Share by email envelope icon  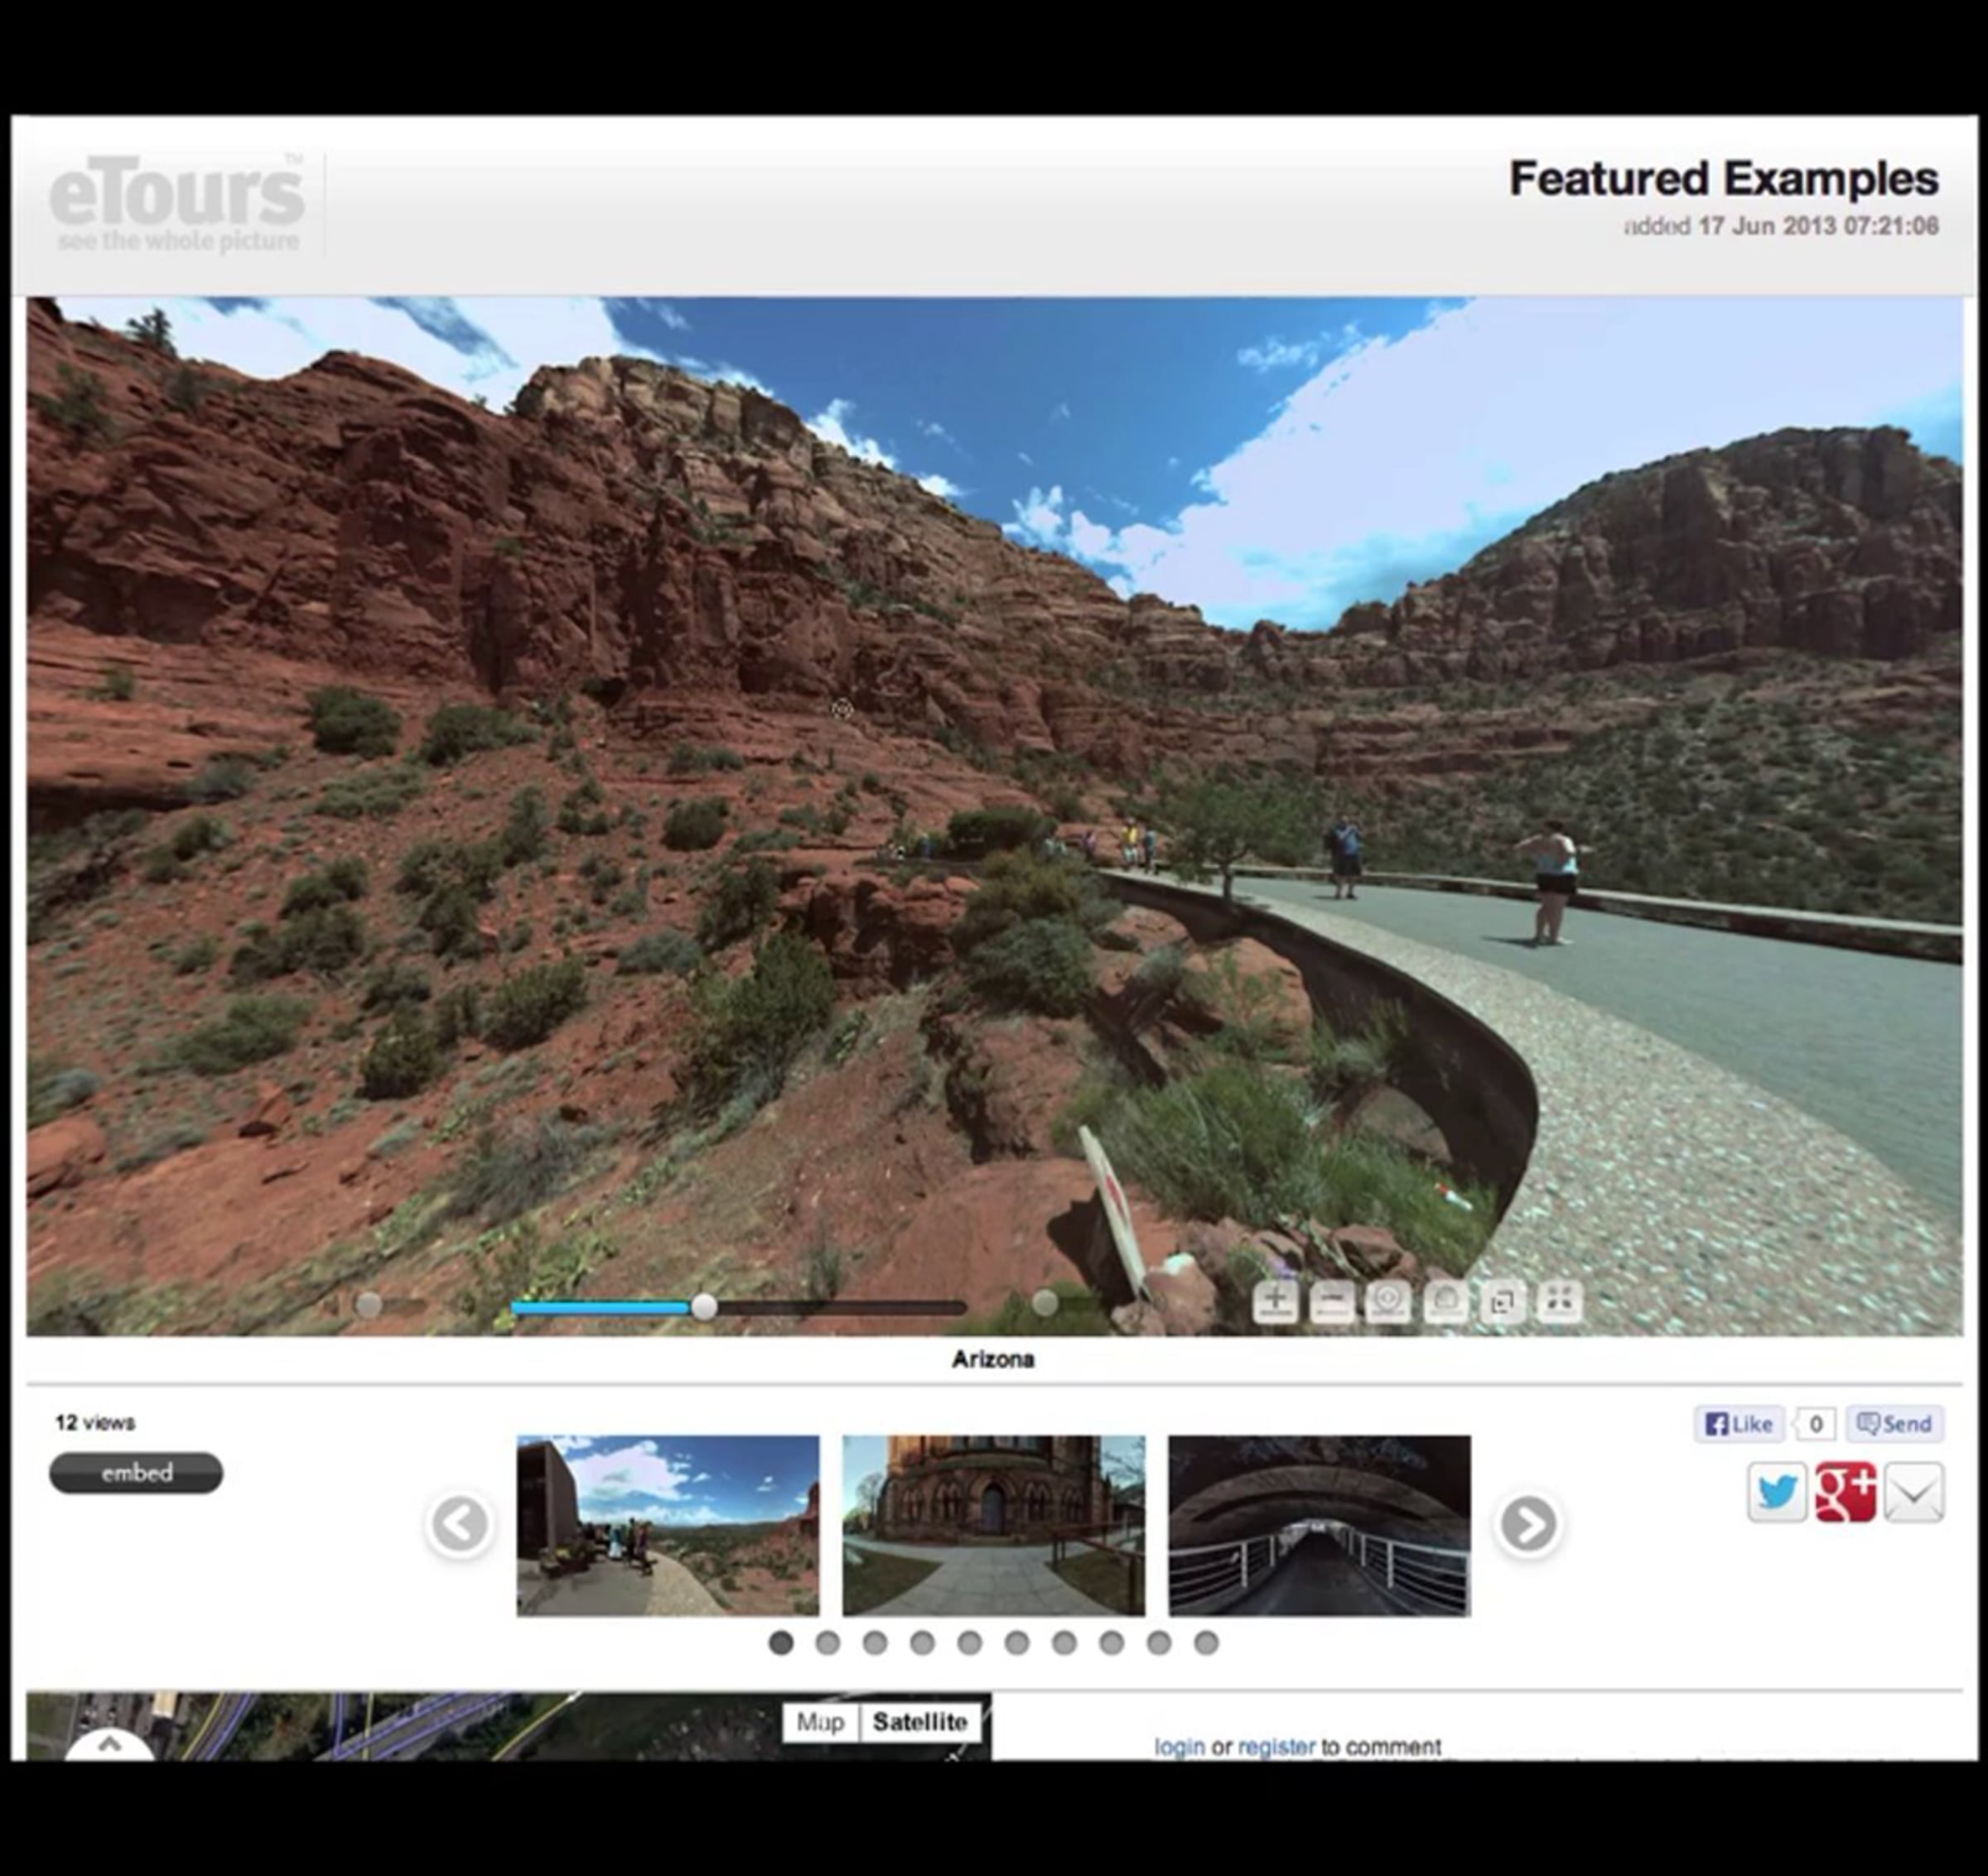point(1913,1493)
